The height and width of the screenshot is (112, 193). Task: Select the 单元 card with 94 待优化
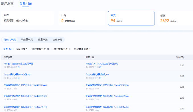pyautogui.click(x=131, y=18)
